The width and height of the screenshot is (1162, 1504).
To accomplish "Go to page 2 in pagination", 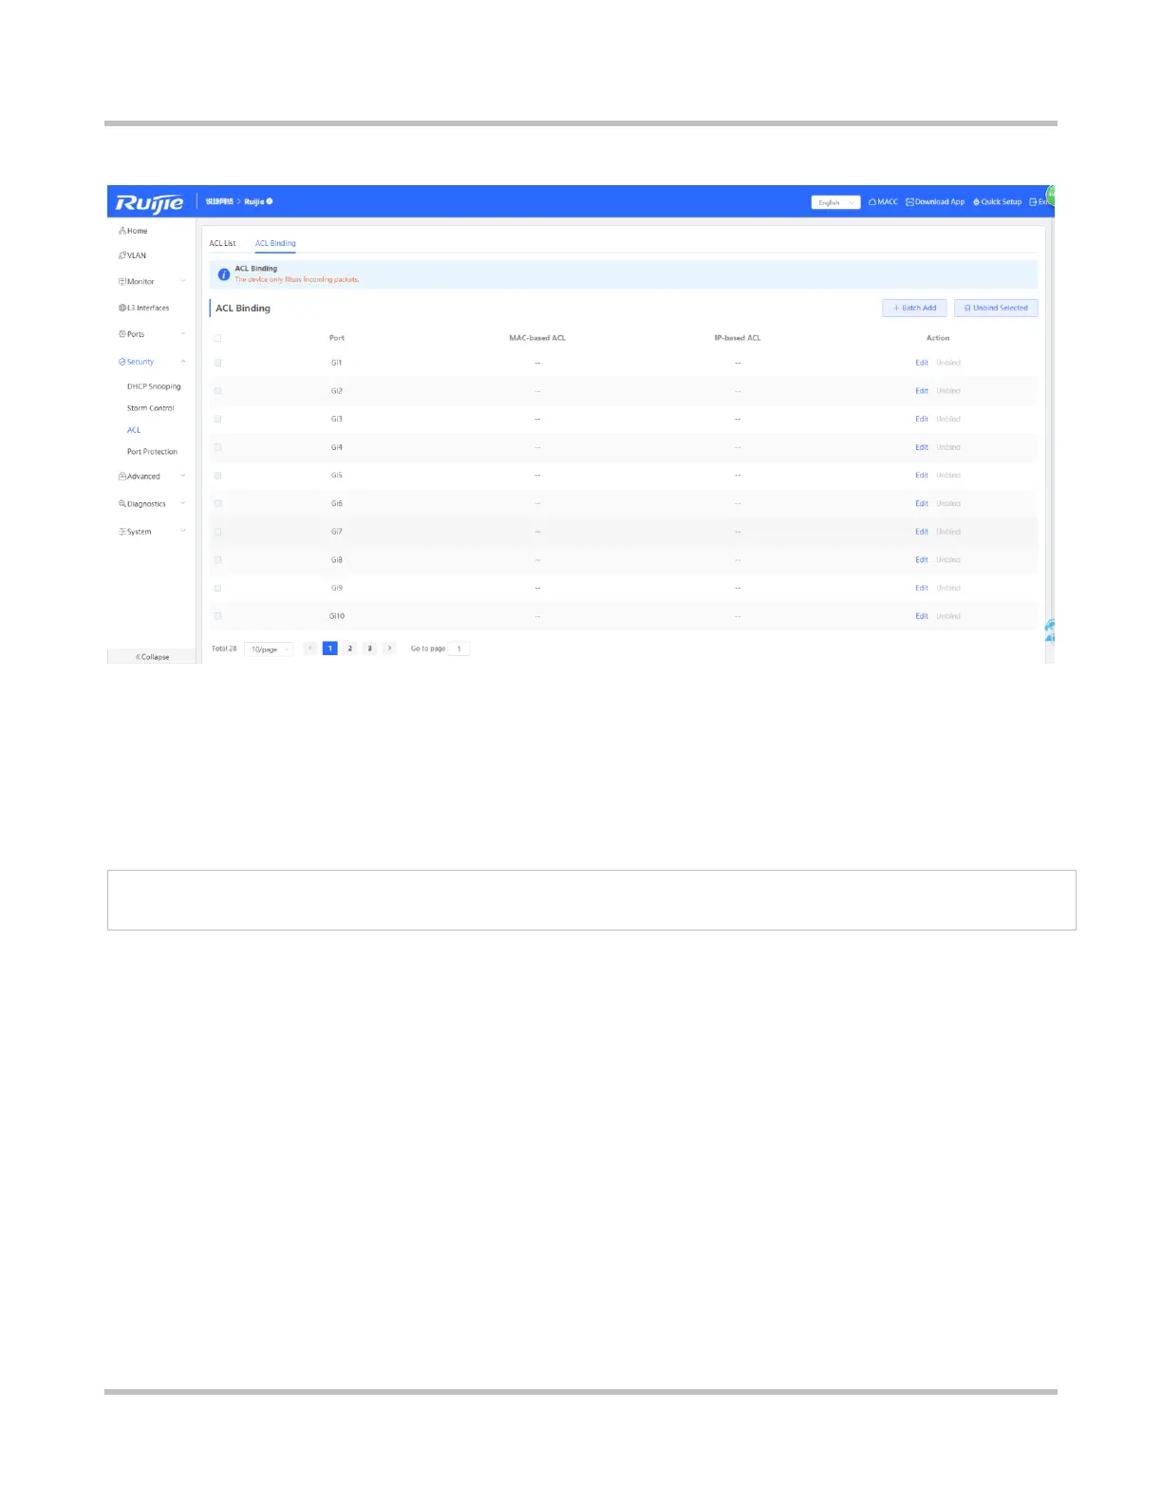I will coord(350,649).
